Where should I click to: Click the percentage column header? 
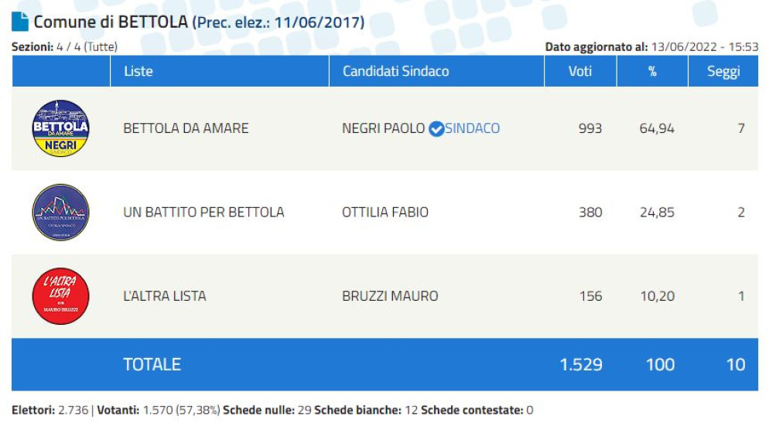click(x=652, y=71)
